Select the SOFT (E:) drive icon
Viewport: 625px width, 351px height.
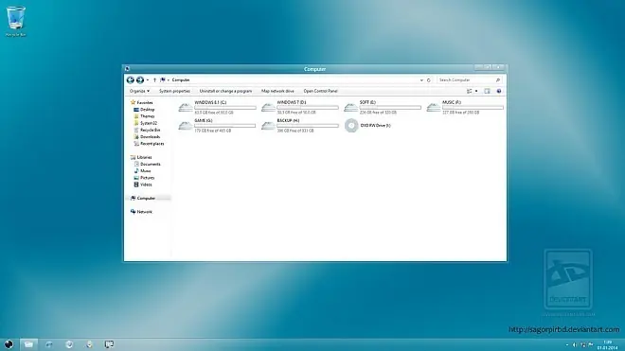tap(350, 108)
